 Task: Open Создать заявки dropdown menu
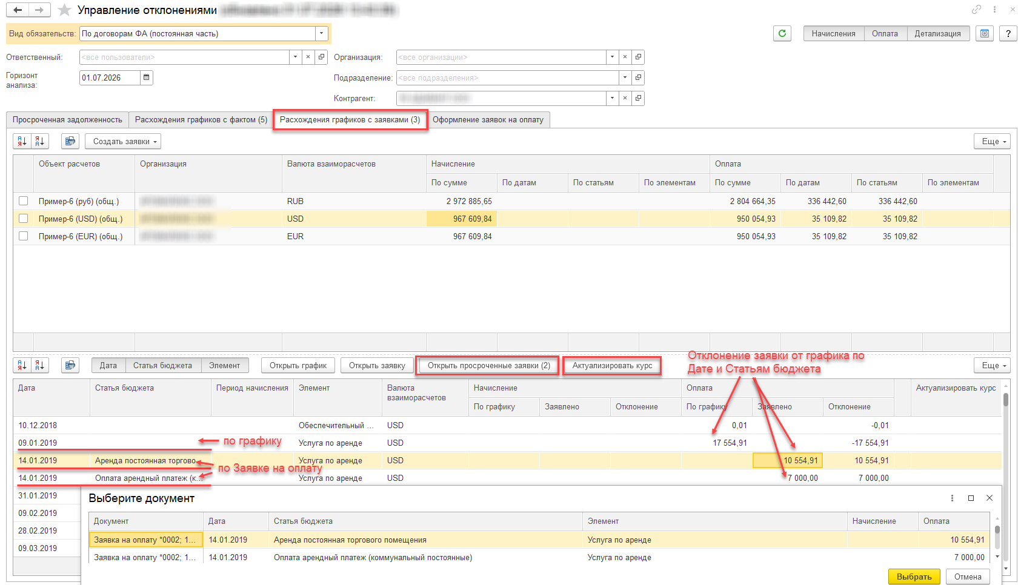(123, 141)
